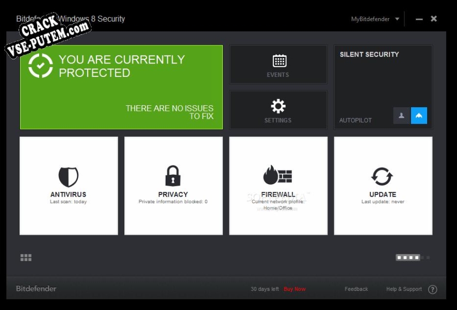Click 'Current network profile: Home/Office' text
The width and height of the screenshot is (457, 310).
point(278,205)
